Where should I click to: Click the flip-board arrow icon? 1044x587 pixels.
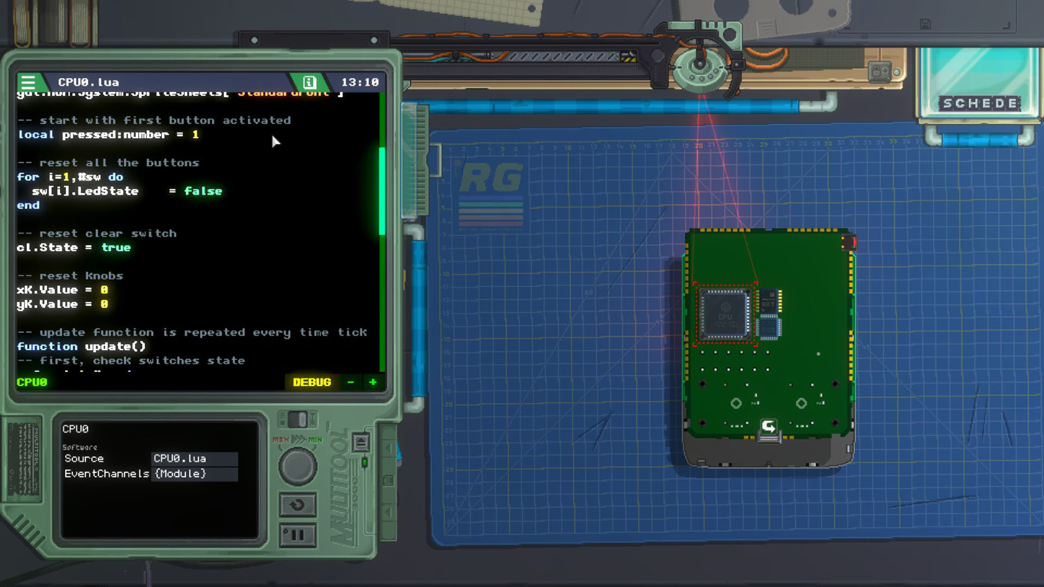pyautogui.click(x=768, y=427)
